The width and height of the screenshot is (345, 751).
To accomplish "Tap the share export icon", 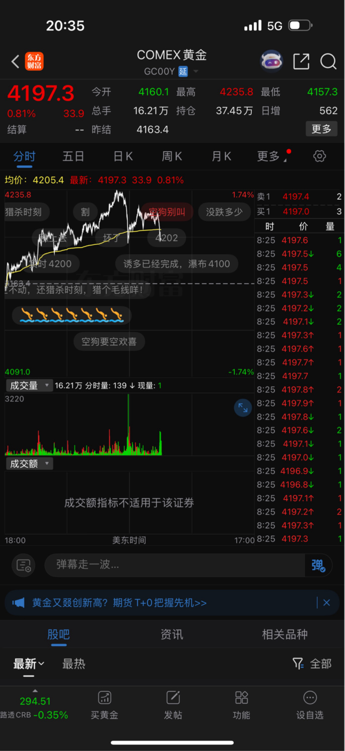I will (301, 61).
